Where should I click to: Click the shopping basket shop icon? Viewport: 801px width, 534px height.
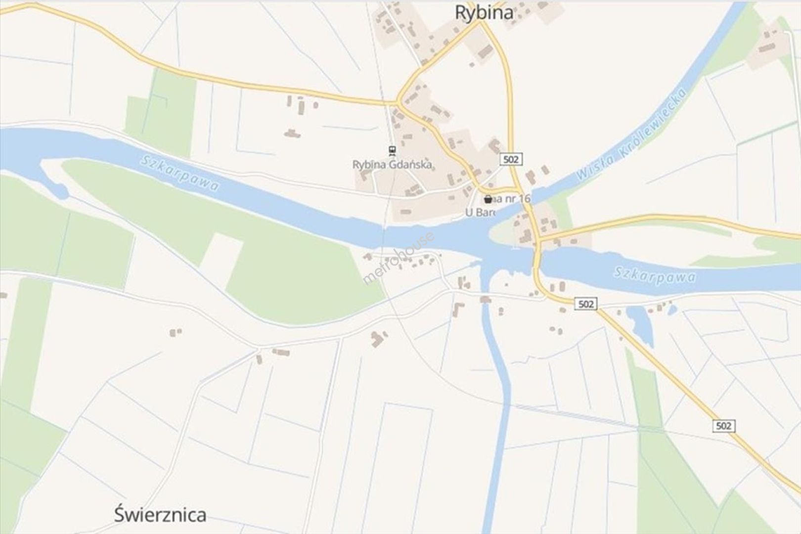(x=489, y=199)
